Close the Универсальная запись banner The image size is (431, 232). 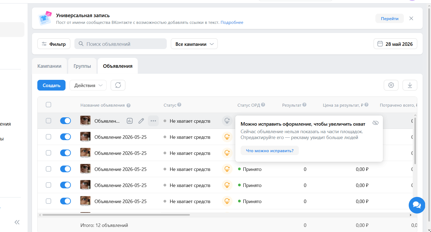click(x=411, y=18)
